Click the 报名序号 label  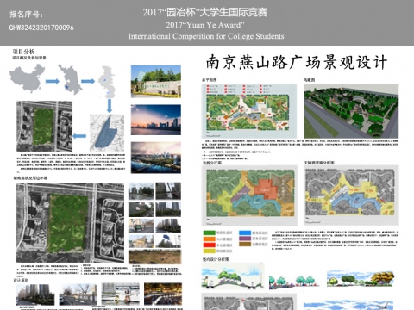[26, 14]
